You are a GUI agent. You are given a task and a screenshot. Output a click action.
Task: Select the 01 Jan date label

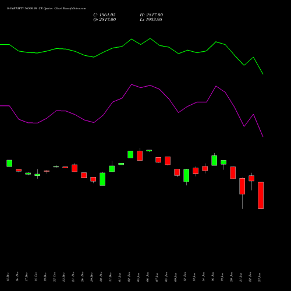(120, 277)
